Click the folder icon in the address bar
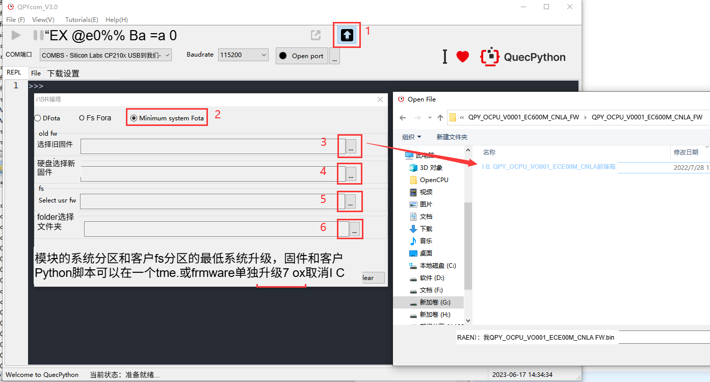710x382 pixels. click(453, 117)
